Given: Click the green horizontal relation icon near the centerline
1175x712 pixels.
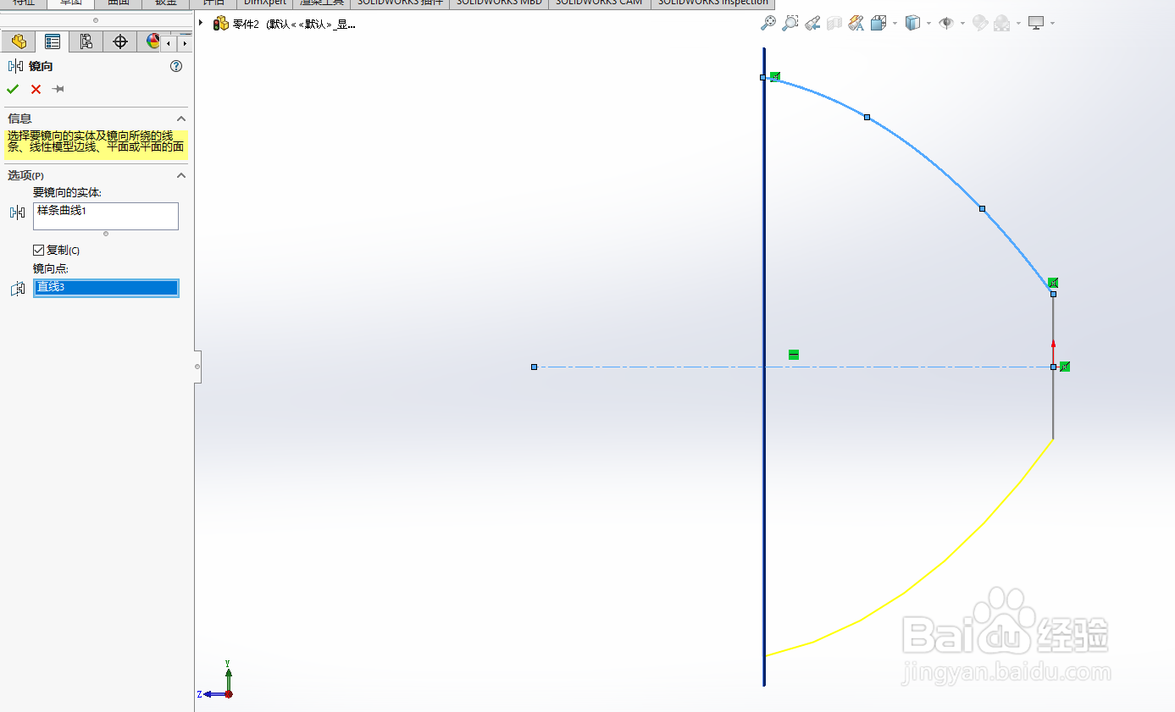Looking at the screenshot, I should (x=794, y=355).
